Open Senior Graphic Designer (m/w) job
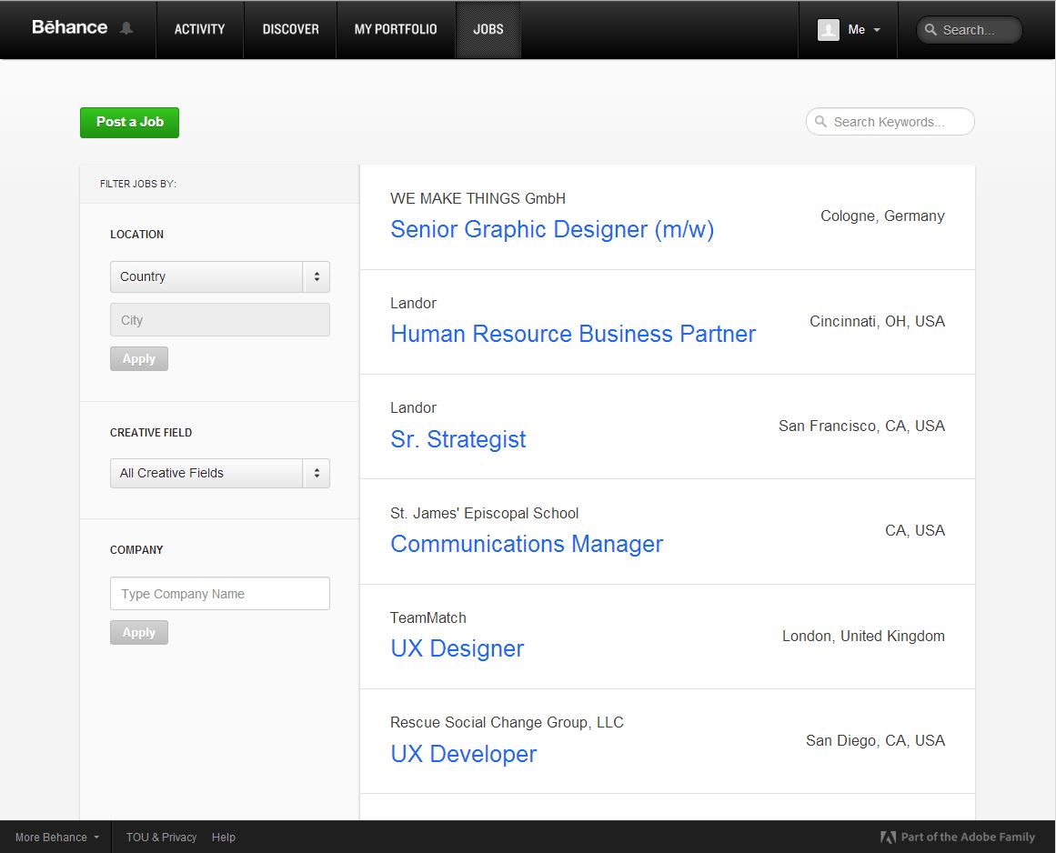1056x853 pixels. pos(551,229)
